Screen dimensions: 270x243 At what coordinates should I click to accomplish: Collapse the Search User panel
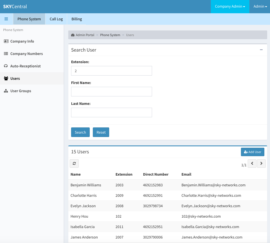pos(261,50)
